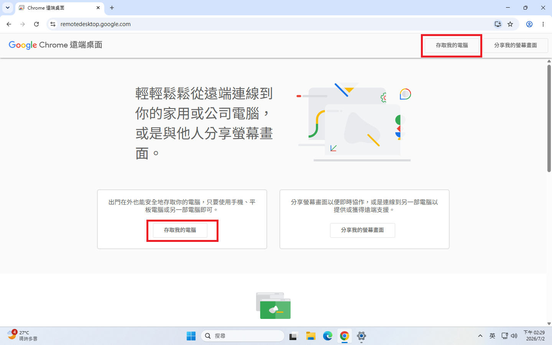Open File Explorer from the taskbar
Image resolution: width=552 pixels, height=345 pixels.
coord(310,336)
